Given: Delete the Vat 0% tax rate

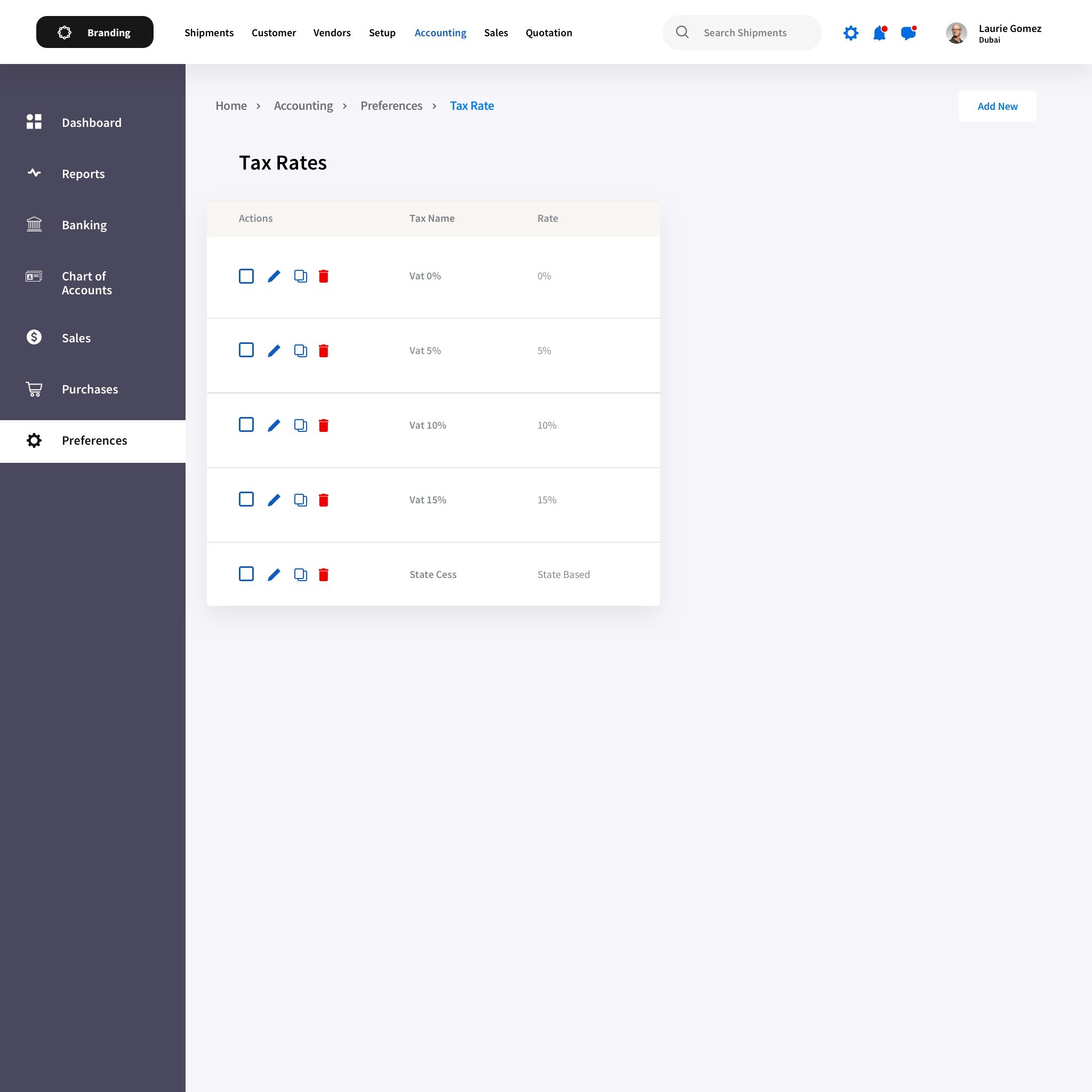Looking at the screenshot, I should 324,276.
